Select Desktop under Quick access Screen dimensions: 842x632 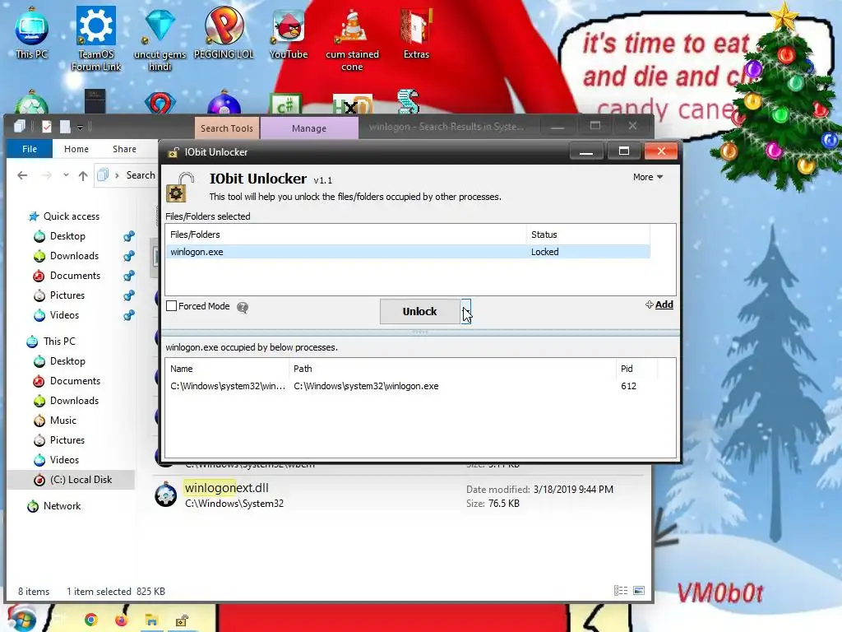60,236
